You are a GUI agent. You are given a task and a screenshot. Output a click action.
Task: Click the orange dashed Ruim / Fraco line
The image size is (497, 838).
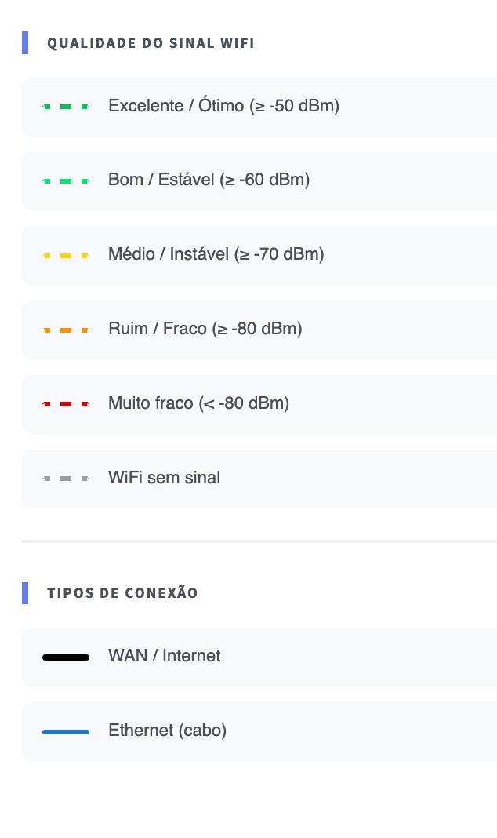click(66, 330)
